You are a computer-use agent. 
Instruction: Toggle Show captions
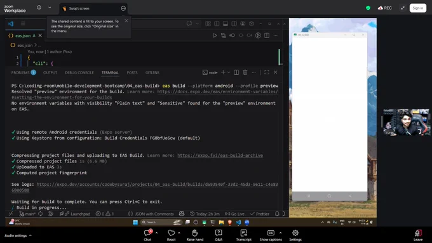(x=271, y=235)
